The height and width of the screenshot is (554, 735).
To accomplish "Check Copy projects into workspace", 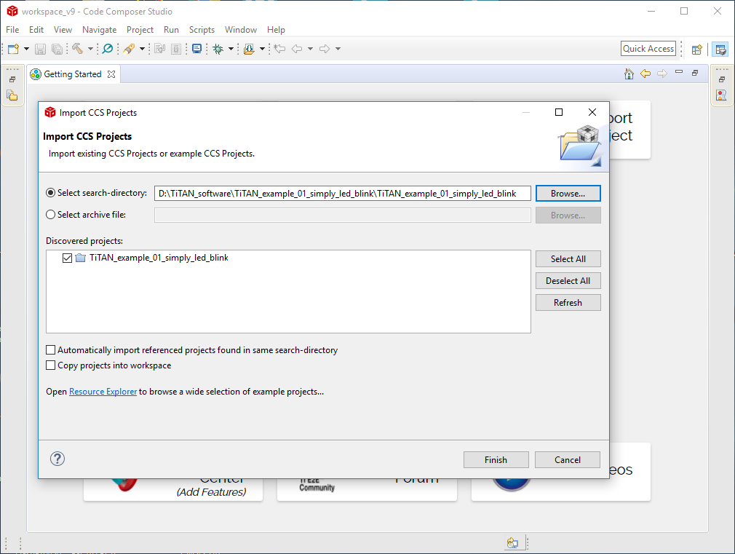I will tap(51, 365).
